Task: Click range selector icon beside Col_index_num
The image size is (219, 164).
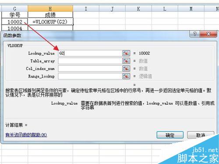Action: click(x=126, y=69)
